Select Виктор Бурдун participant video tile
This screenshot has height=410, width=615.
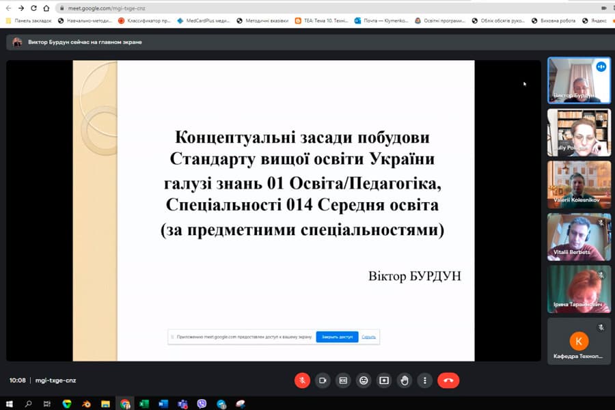[x=579, y=81]
